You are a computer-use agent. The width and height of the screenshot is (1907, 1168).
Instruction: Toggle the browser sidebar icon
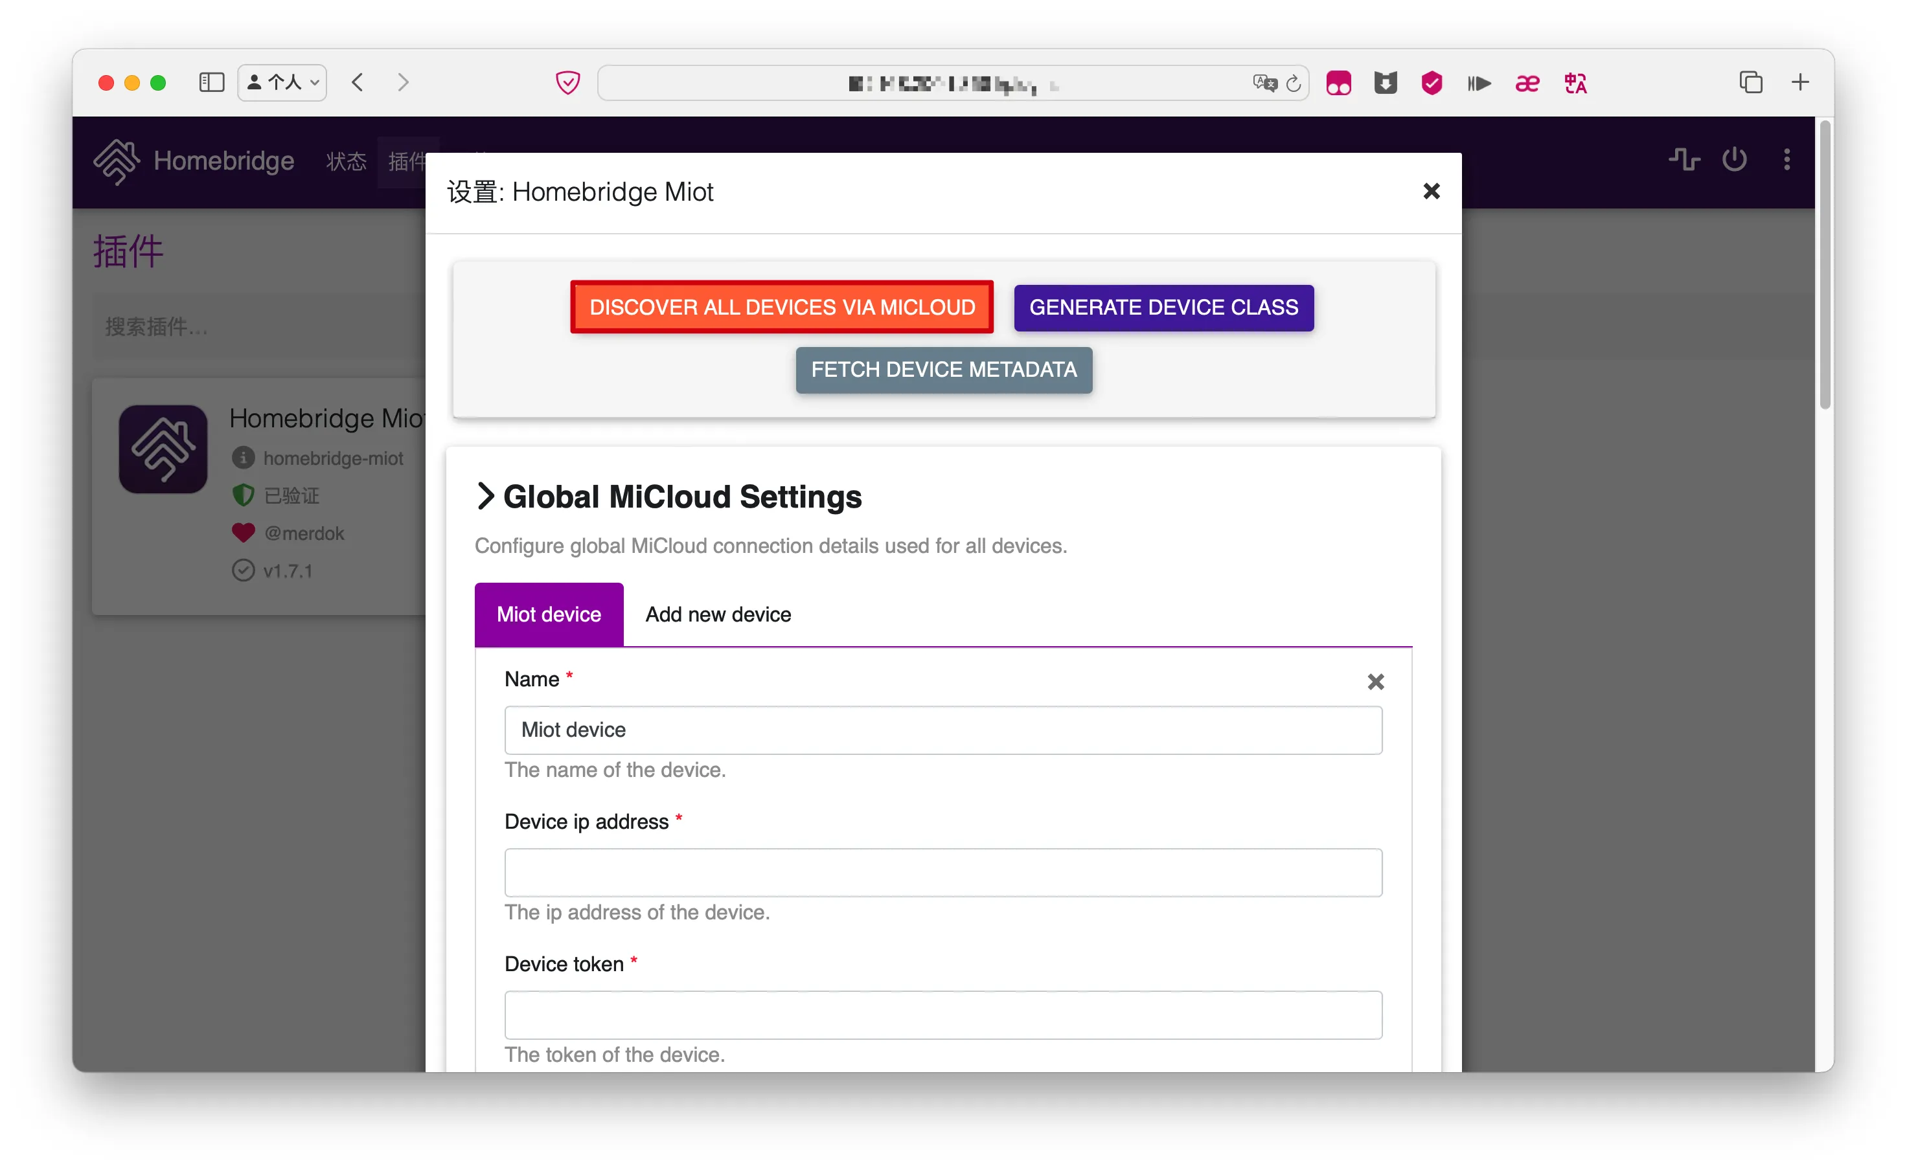(x=211, y=83)
